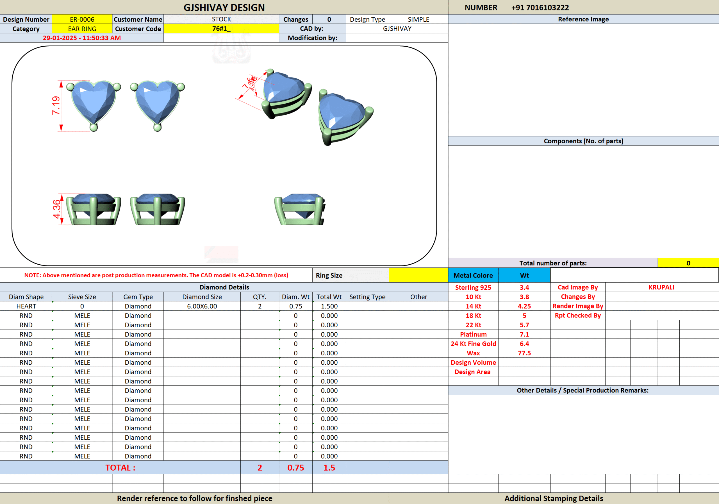Click the top-left heart earring render
The width and height of the screenshot is (719, 504).
tap(93, 103)
